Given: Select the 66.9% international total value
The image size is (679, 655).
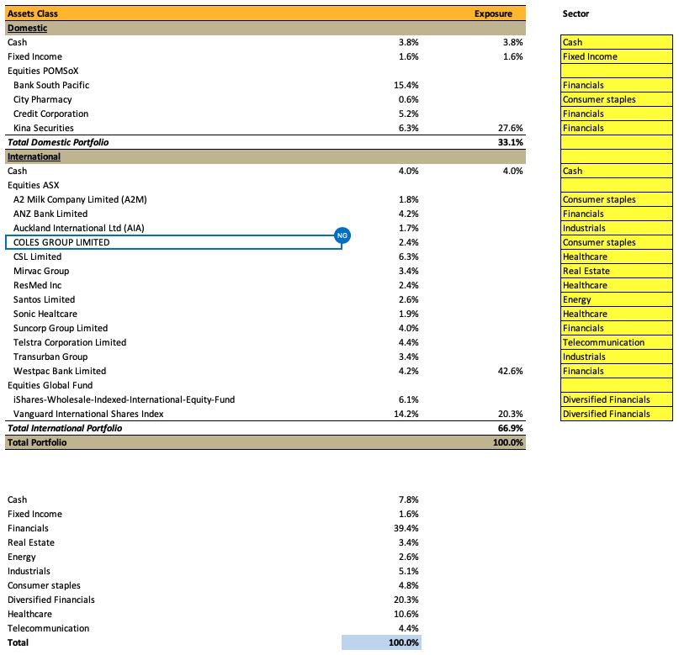Looking at the screenshot, I should pos(510,428).
